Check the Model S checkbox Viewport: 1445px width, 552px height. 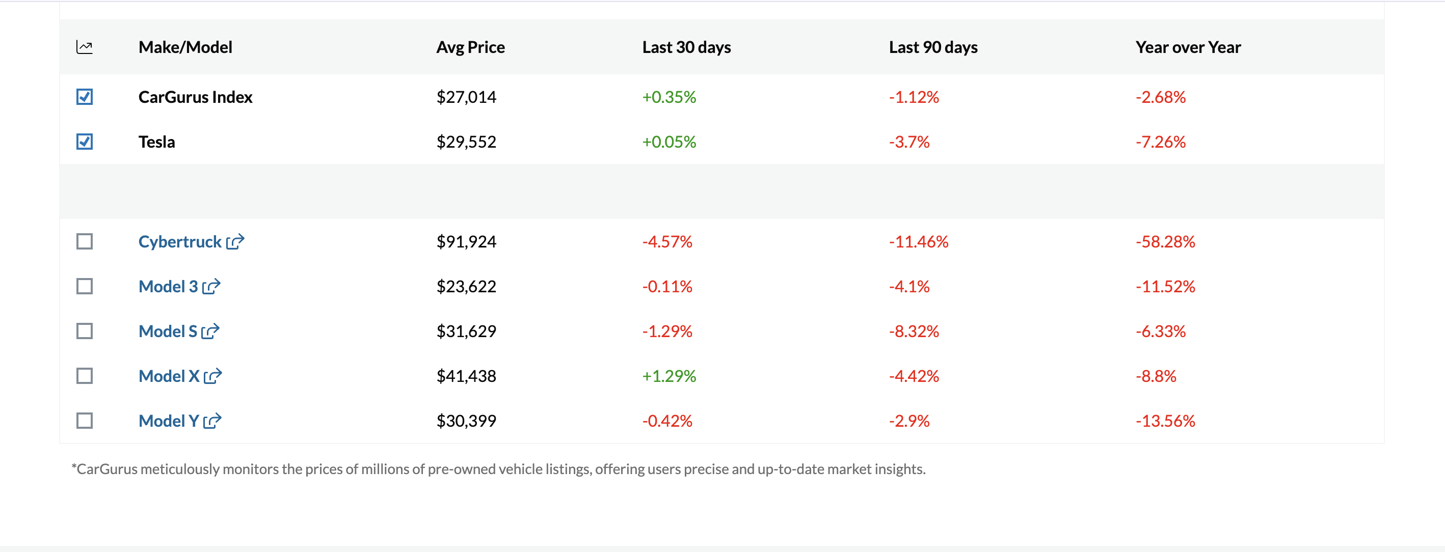pyautogui.click(x=85, y=330)
